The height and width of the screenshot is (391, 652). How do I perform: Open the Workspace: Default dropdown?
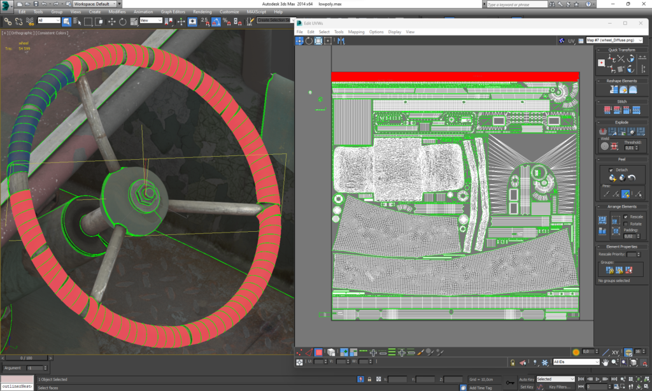pos(93,4)
